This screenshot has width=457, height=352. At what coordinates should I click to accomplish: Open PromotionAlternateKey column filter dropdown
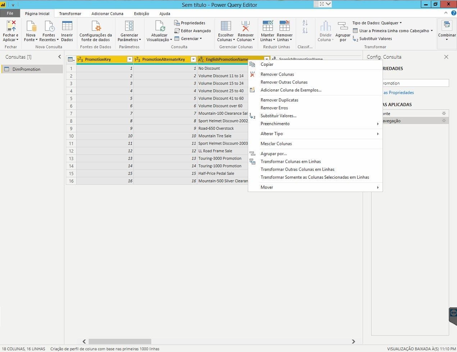tap(193, 59)
